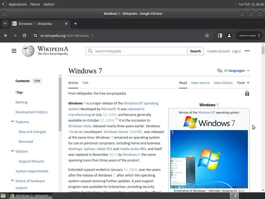
Task: Open the System menu
Action: point(49,4)
